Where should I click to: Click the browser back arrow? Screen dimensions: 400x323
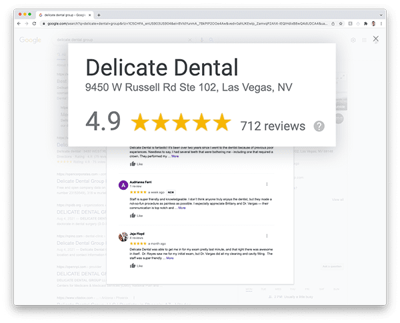(19, 24)
